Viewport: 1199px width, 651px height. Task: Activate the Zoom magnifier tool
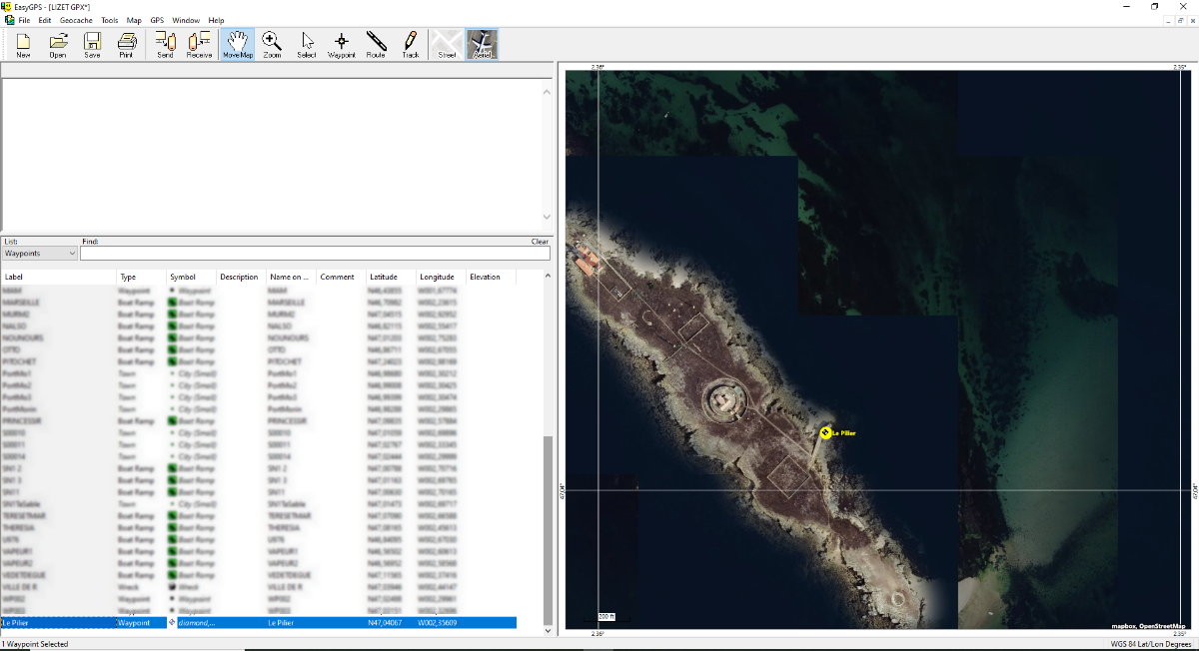pyautogui.click(x=272, y=45)
